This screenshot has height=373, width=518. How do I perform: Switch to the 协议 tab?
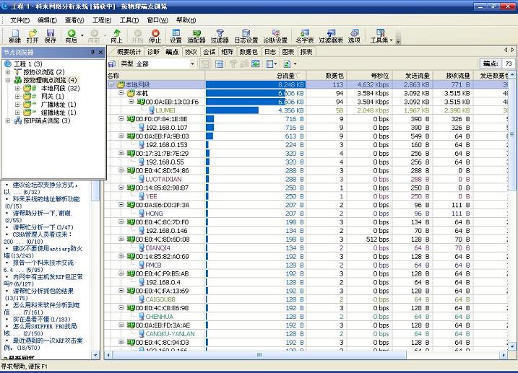click(x=191, y=52)
